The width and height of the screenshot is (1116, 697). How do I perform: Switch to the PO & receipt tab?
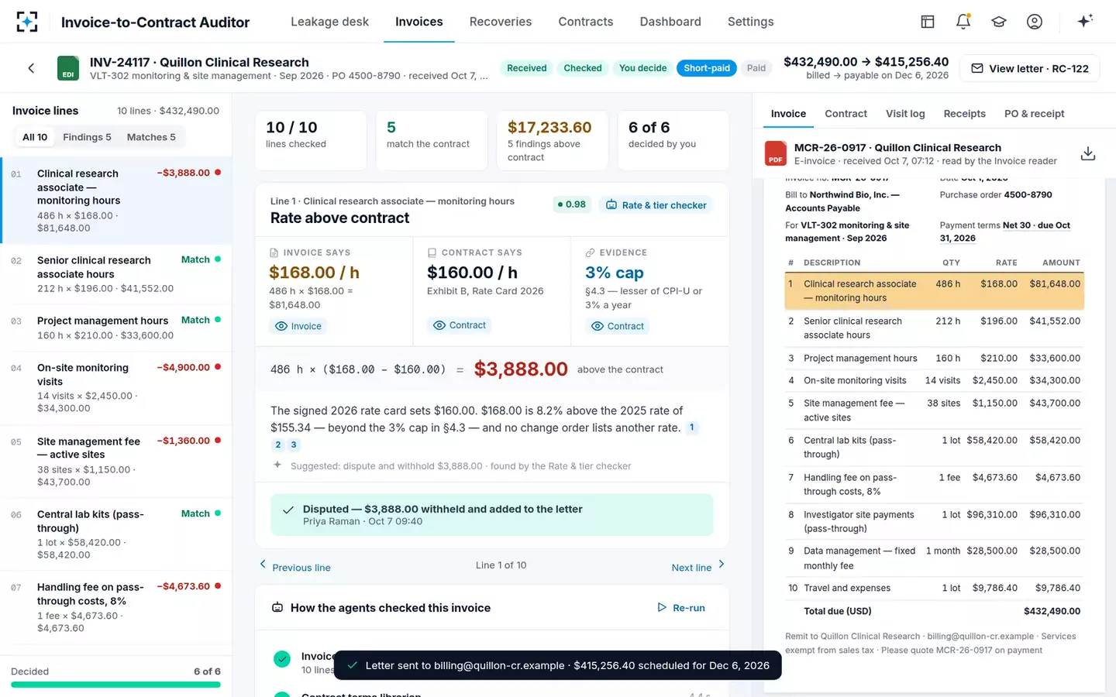[x=1034, y=114]
